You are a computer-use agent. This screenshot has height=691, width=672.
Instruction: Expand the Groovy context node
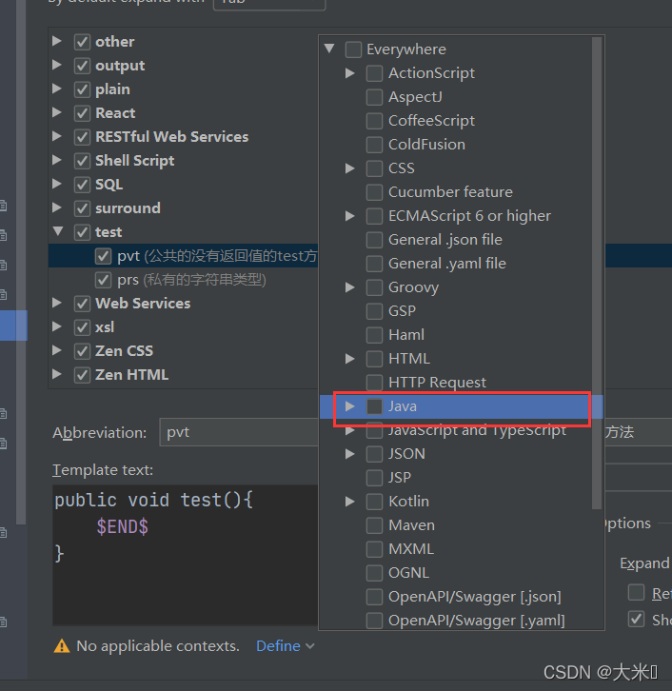[x=350, y=287]
